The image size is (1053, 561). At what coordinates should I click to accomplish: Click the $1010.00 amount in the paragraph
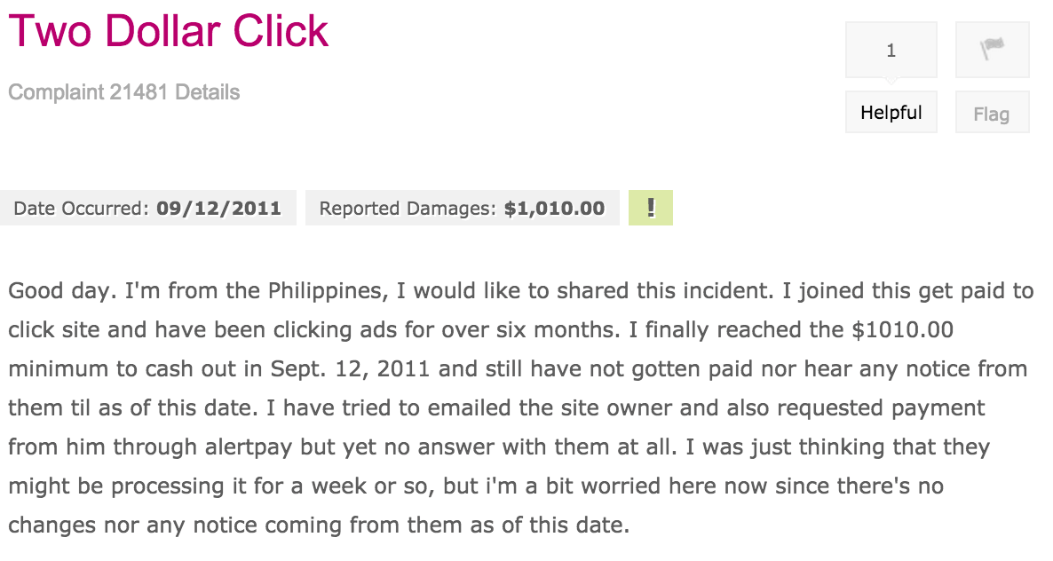pyautogui.click(x=903, y=329)
